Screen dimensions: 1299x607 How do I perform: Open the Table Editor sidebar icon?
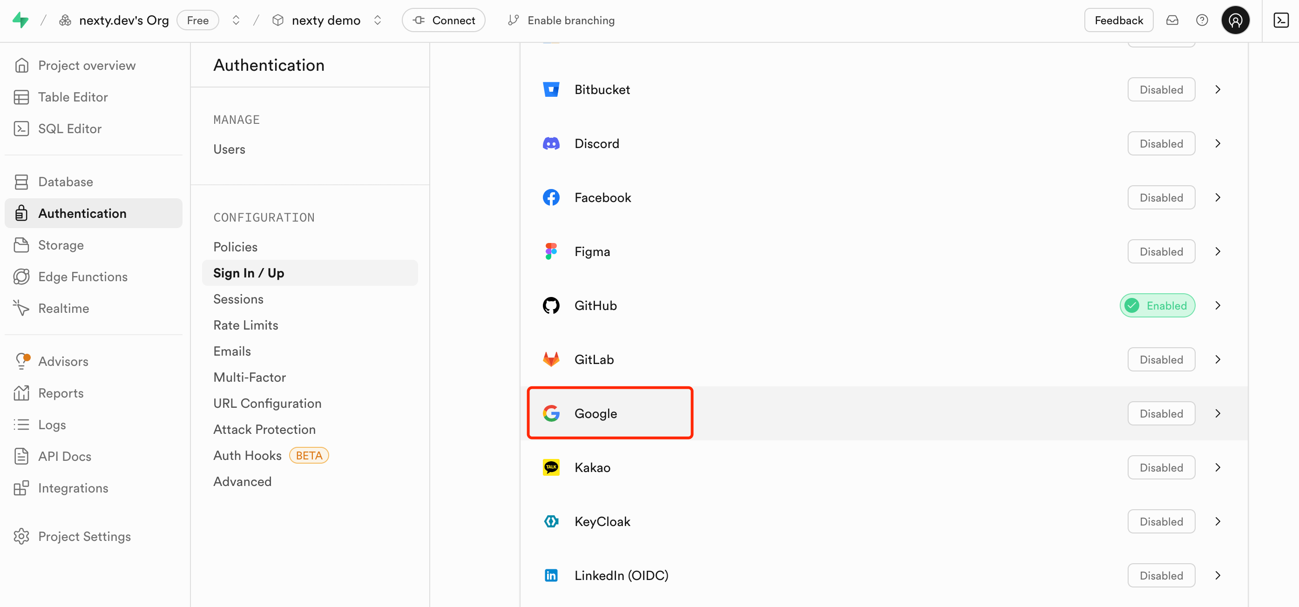[x=21, y=97]
